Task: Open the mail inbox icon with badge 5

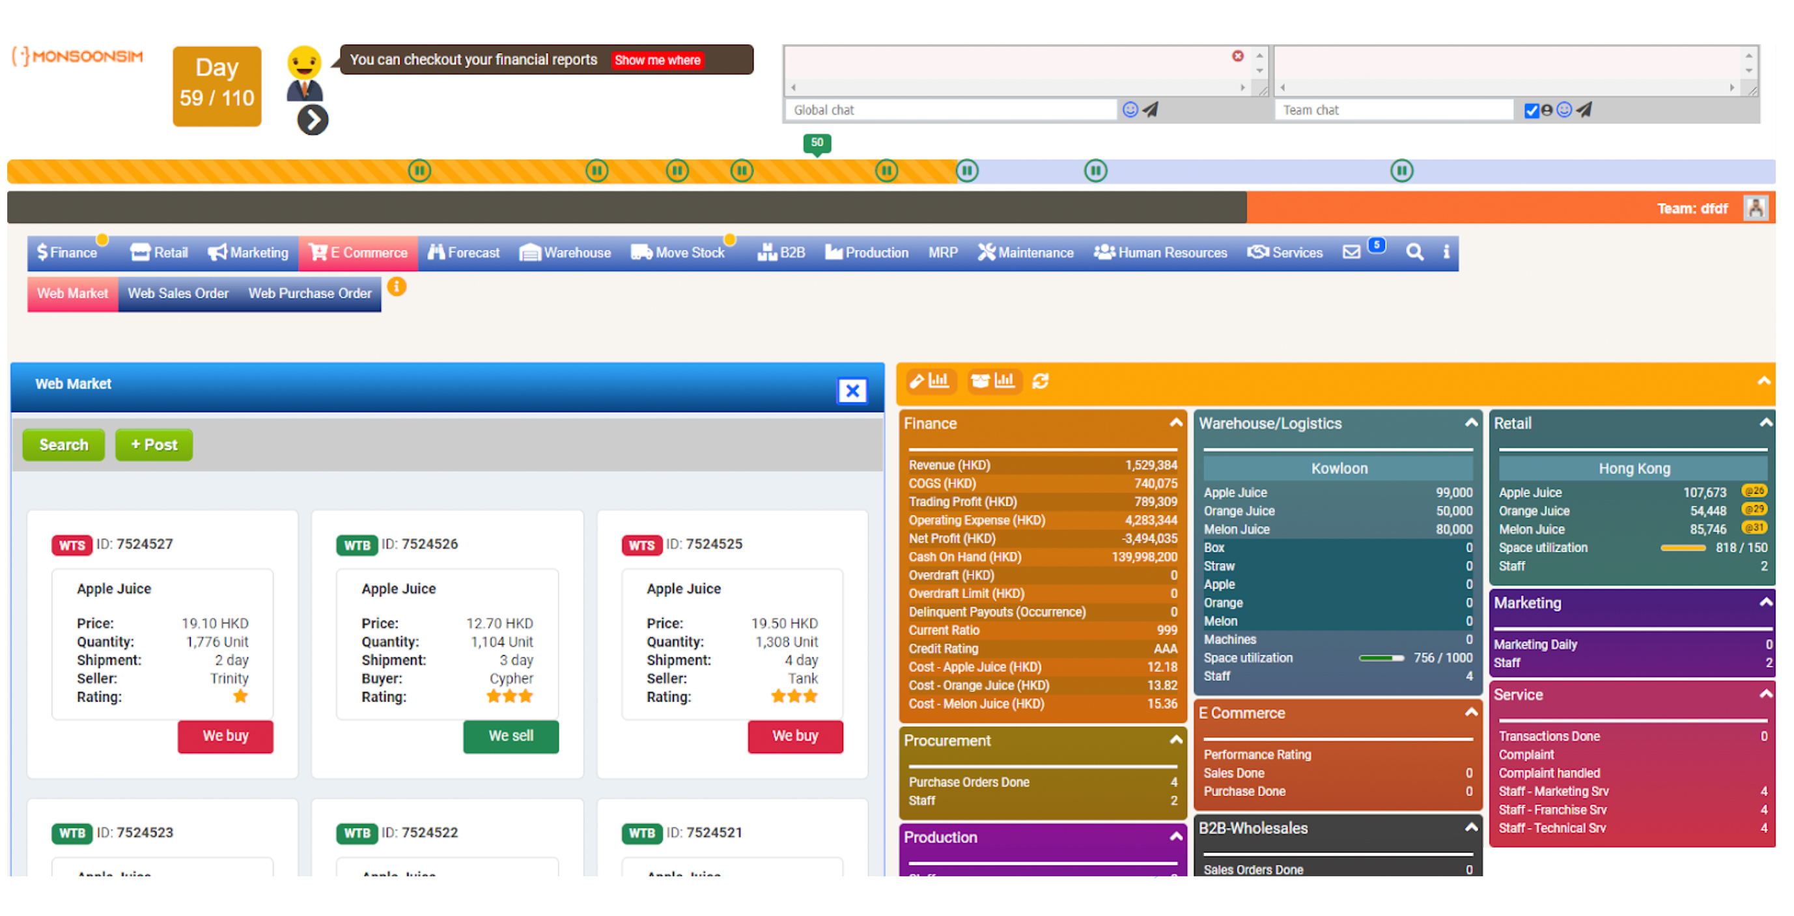Action: click(x=1352, y=252)
